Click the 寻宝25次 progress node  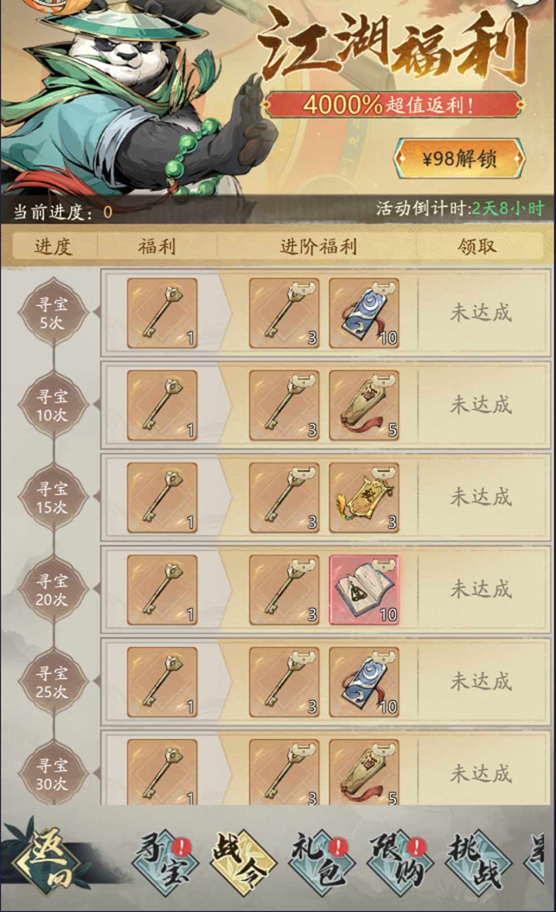[53, 682]
